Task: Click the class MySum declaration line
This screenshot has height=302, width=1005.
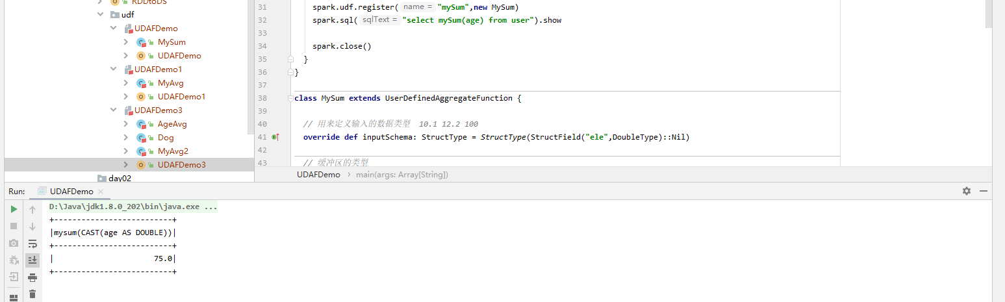Action: click(408, 98)
